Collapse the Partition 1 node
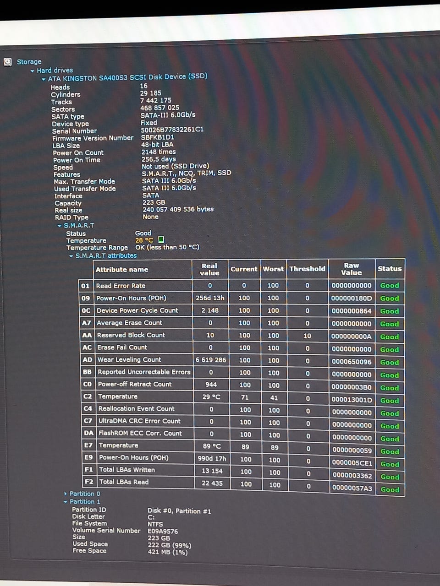Screen dimensions: 440x586 (66, 502)
